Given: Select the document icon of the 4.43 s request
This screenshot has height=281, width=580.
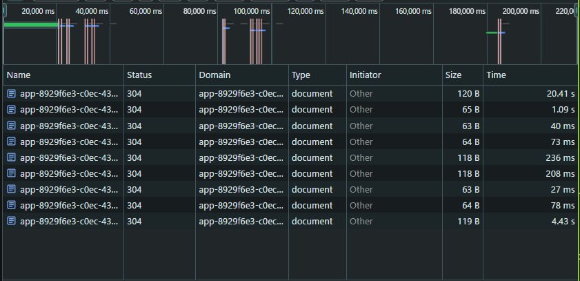Looking at the screenshot, I should pos(12,222).
